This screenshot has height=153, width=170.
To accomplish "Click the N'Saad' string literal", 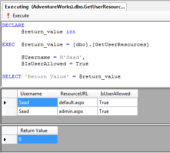I will [x=71, y=57].
